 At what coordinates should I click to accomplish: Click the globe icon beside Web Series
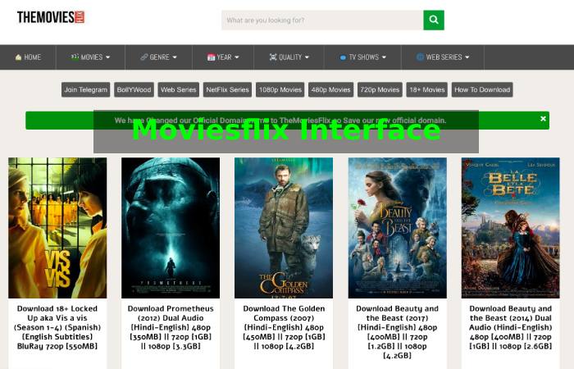pos(420,57)
